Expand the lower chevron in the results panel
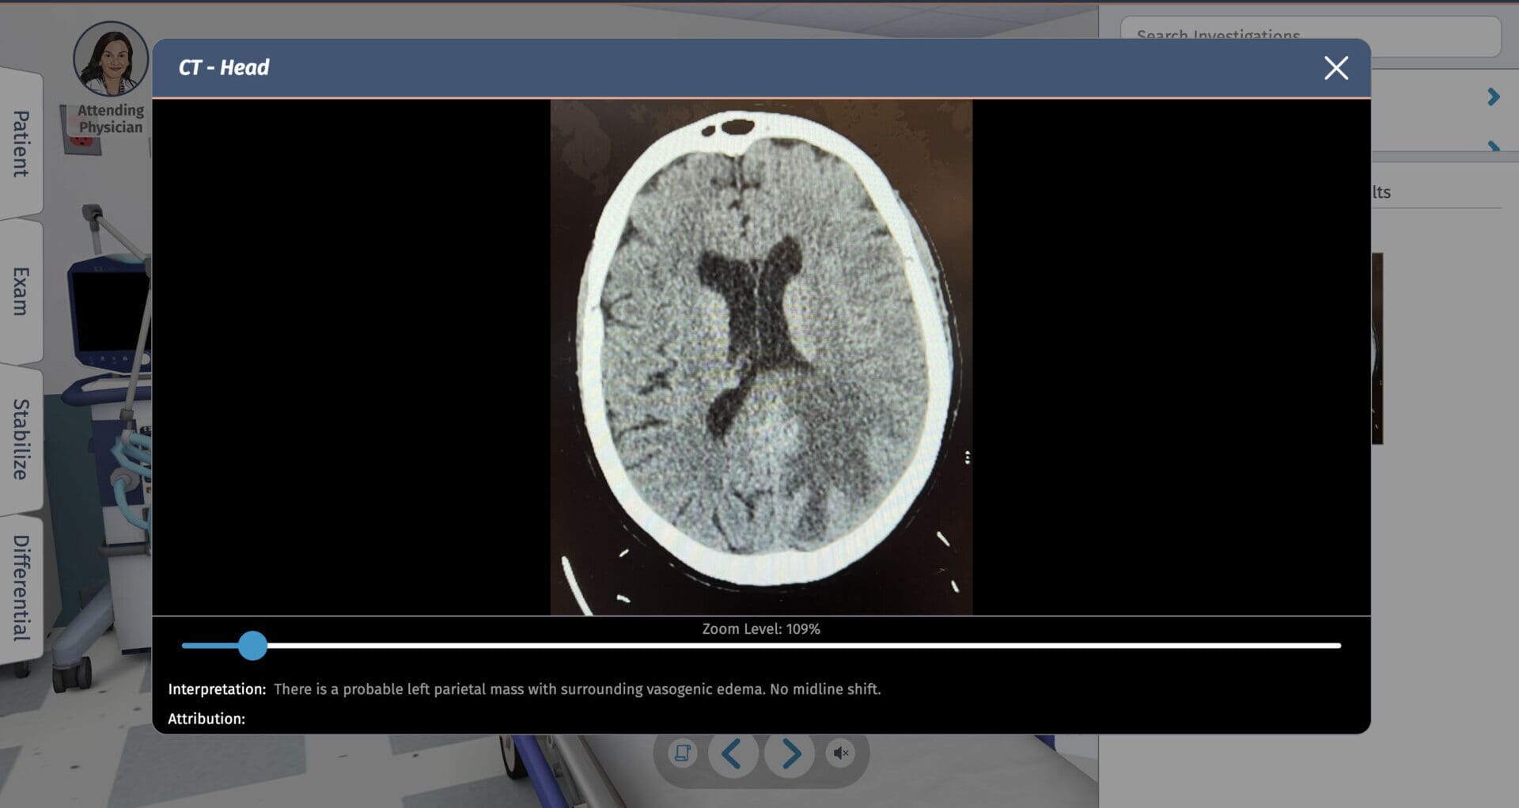The width and height of the screenshot is (1519, 808). pos(1492,146)
